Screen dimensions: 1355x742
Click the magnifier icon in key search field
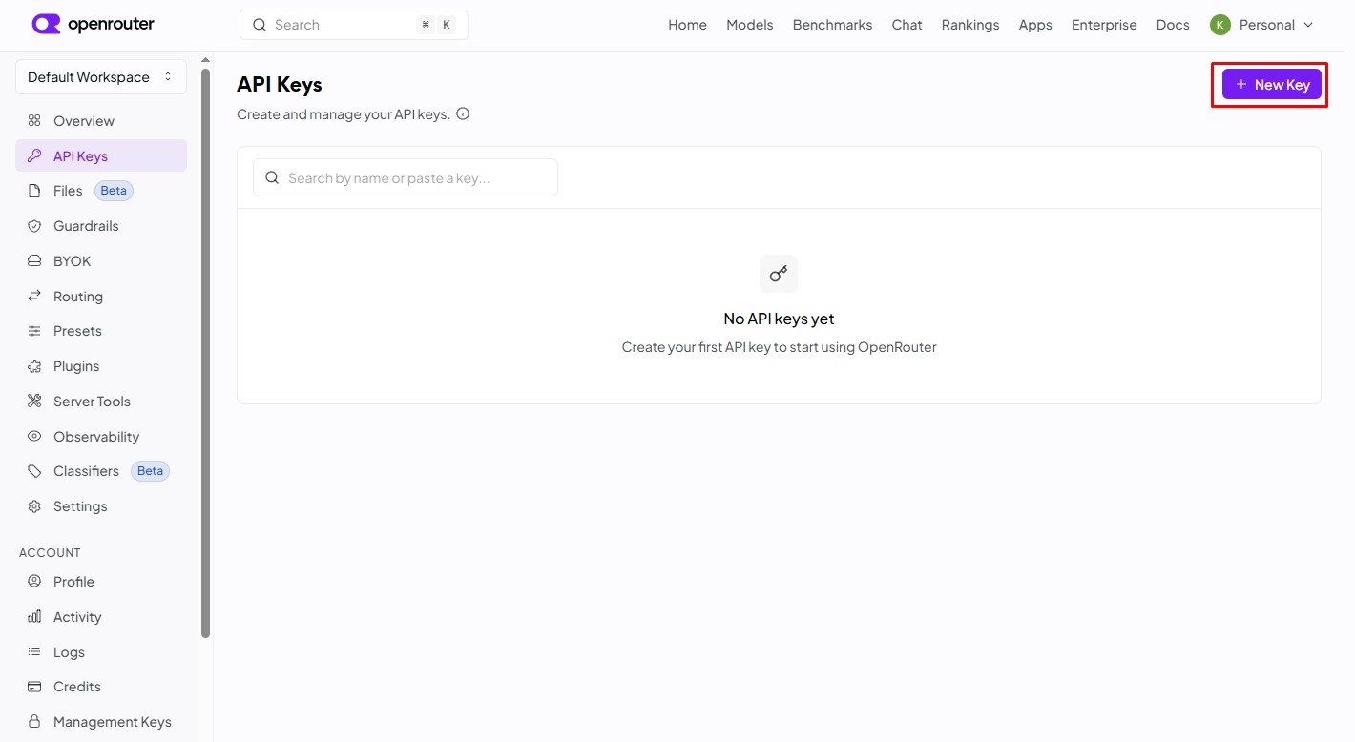[x=272, y=177]
